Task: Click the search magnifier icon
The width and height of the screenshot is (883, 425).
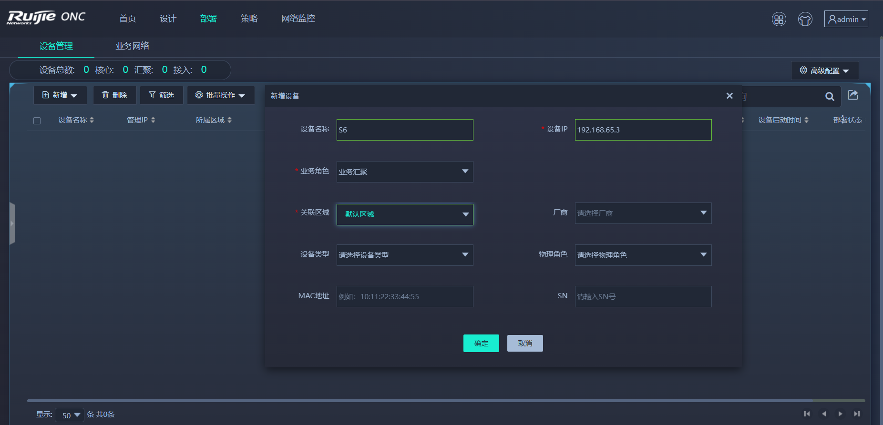Action: [830, 97]
